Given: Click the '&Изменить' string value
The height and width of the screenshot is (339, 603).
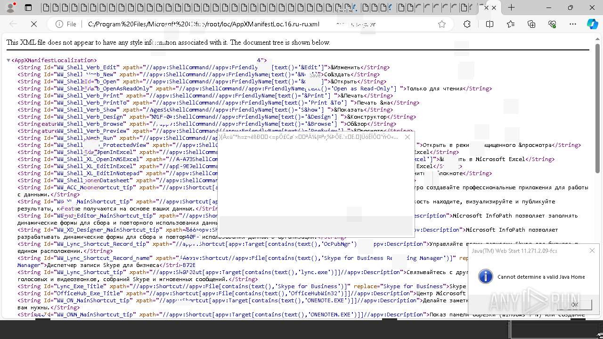Looking at the screenshot, I should click(345, 67).
